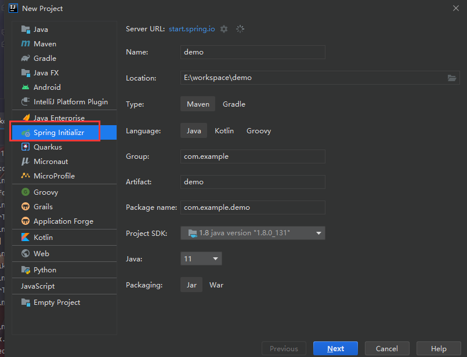This screenshot has height=357, width=467.
Task: Open the start.spring.io server link
Action: pos(192,29)
